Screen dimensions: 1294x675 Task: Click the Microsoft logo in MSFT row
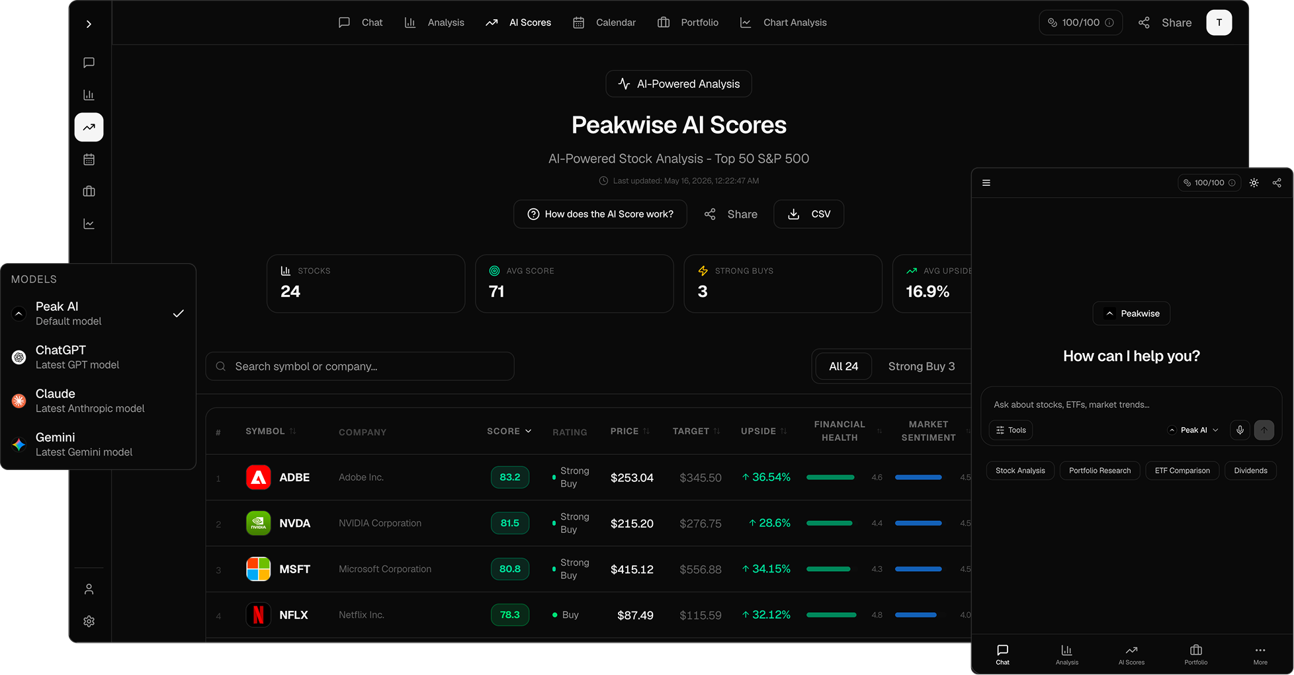(x=259, y=569)
